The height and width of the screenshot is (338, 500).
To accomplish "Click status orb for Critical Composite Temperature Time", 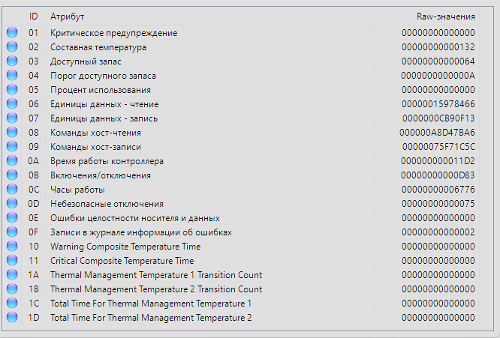I will pyautogui.click(x=12, y=260).
